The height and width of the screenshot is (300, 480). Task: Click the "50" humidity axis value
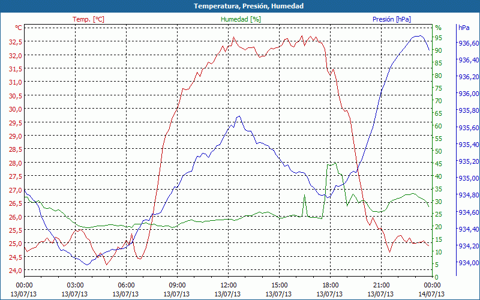click(x=439, y=151)
